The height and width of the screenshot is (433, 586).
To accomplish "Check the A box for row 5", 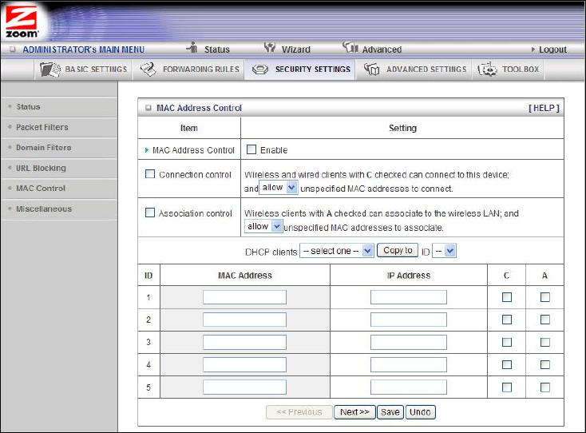I will (545, 387).
